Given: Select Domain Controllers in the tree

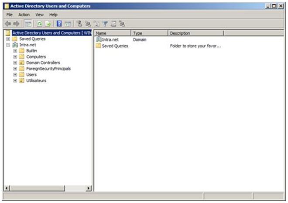Looking at the screenshot, I should coord(43,63).
